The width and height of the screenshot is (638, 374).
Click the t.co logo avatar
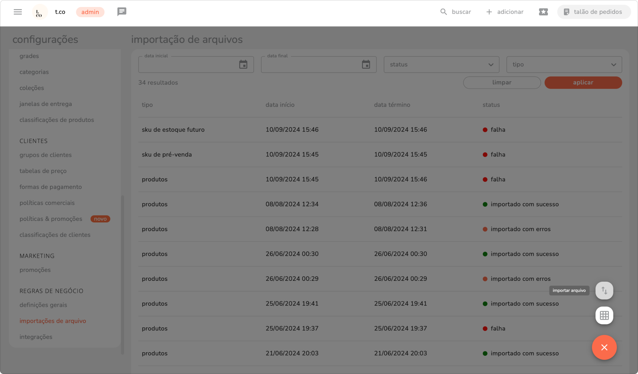(x=39, y=12)
